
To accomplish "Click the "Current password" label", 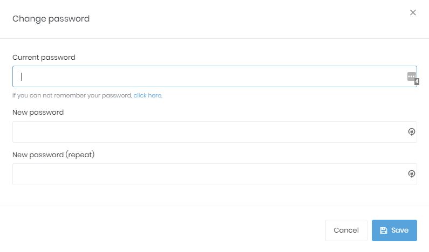I will click(44, 57).
